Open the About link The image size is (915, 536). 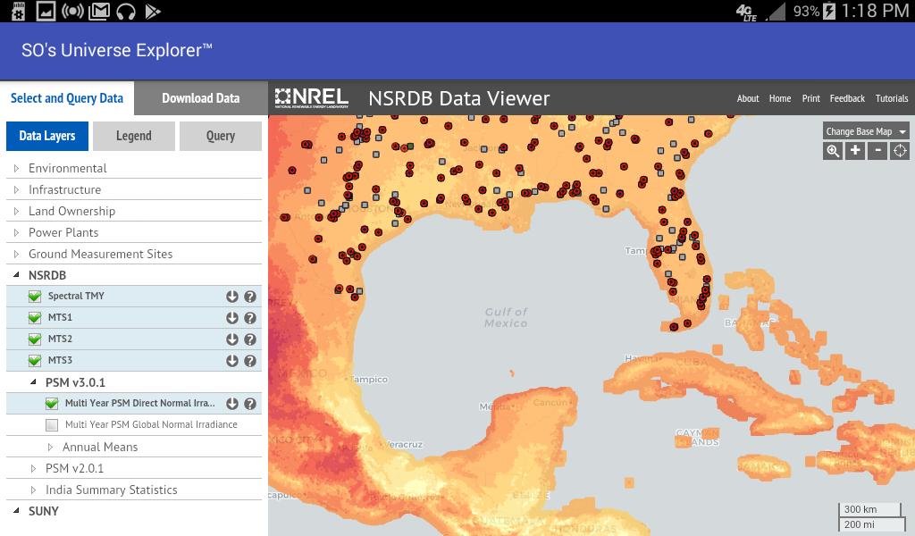[x=748, y=98]
